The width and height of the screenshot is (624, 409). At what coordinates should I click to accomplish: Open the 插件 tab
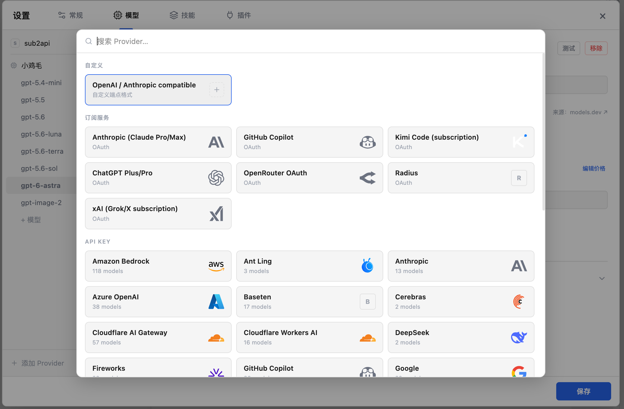click(x=239, y=15)
